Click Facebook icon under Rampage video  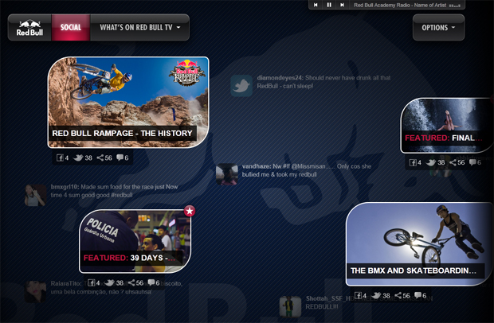60,158
